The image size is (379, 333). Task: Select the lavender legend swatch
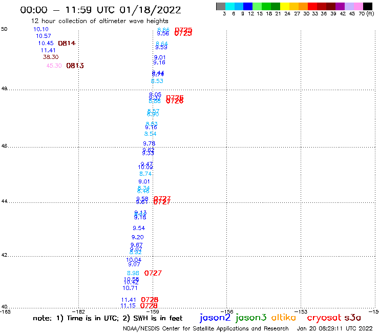point(349,6)
